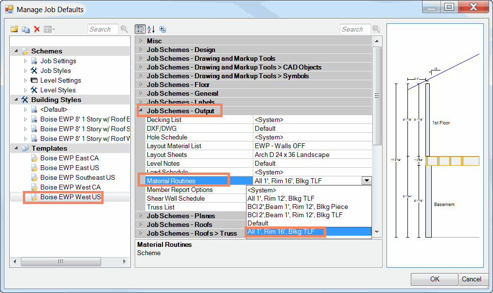Expand Job Schemes - Roofs category
493x293 pixels.
(141, 224)
